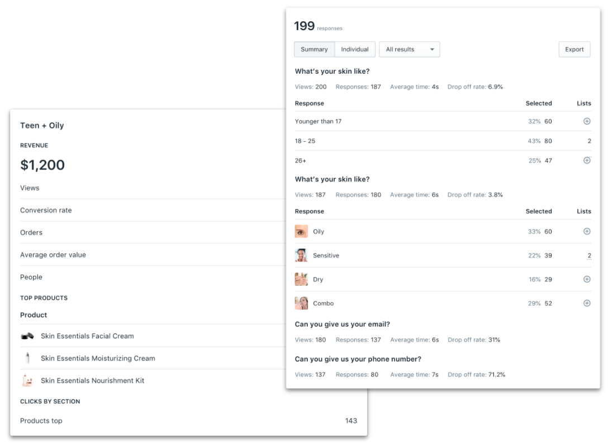This screenshot has height=443, width=608.
Task: Select the 18 - 25 response row
Action: 443,141
